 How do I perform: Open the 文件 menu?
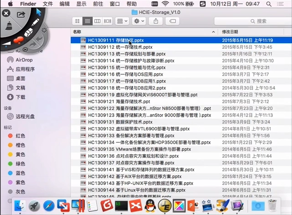click(48, 4)
